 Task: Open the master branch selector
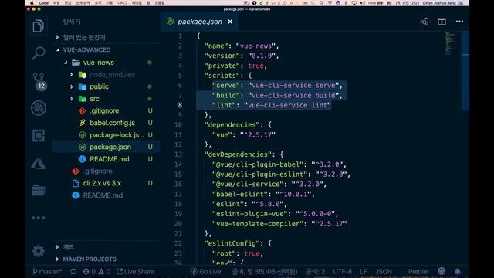[x=47, y=271]
